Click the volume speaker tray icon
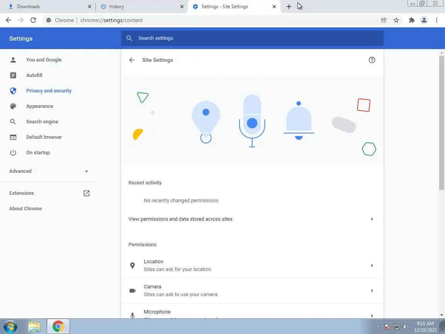This screenshot has width=445, height=334. pyautogui.click(x=406, y=327)
